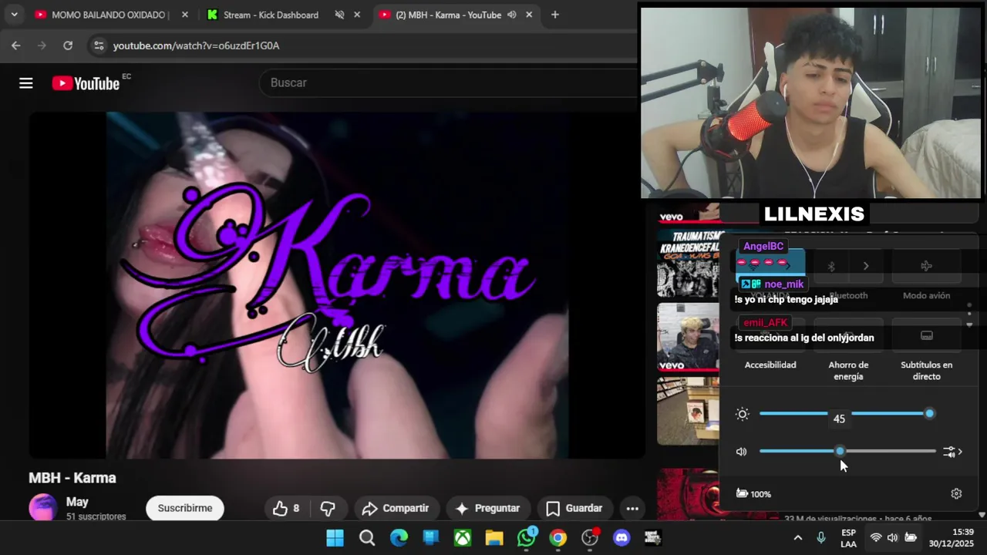Open Accesibilidad quick settings tile

(770, 336)
